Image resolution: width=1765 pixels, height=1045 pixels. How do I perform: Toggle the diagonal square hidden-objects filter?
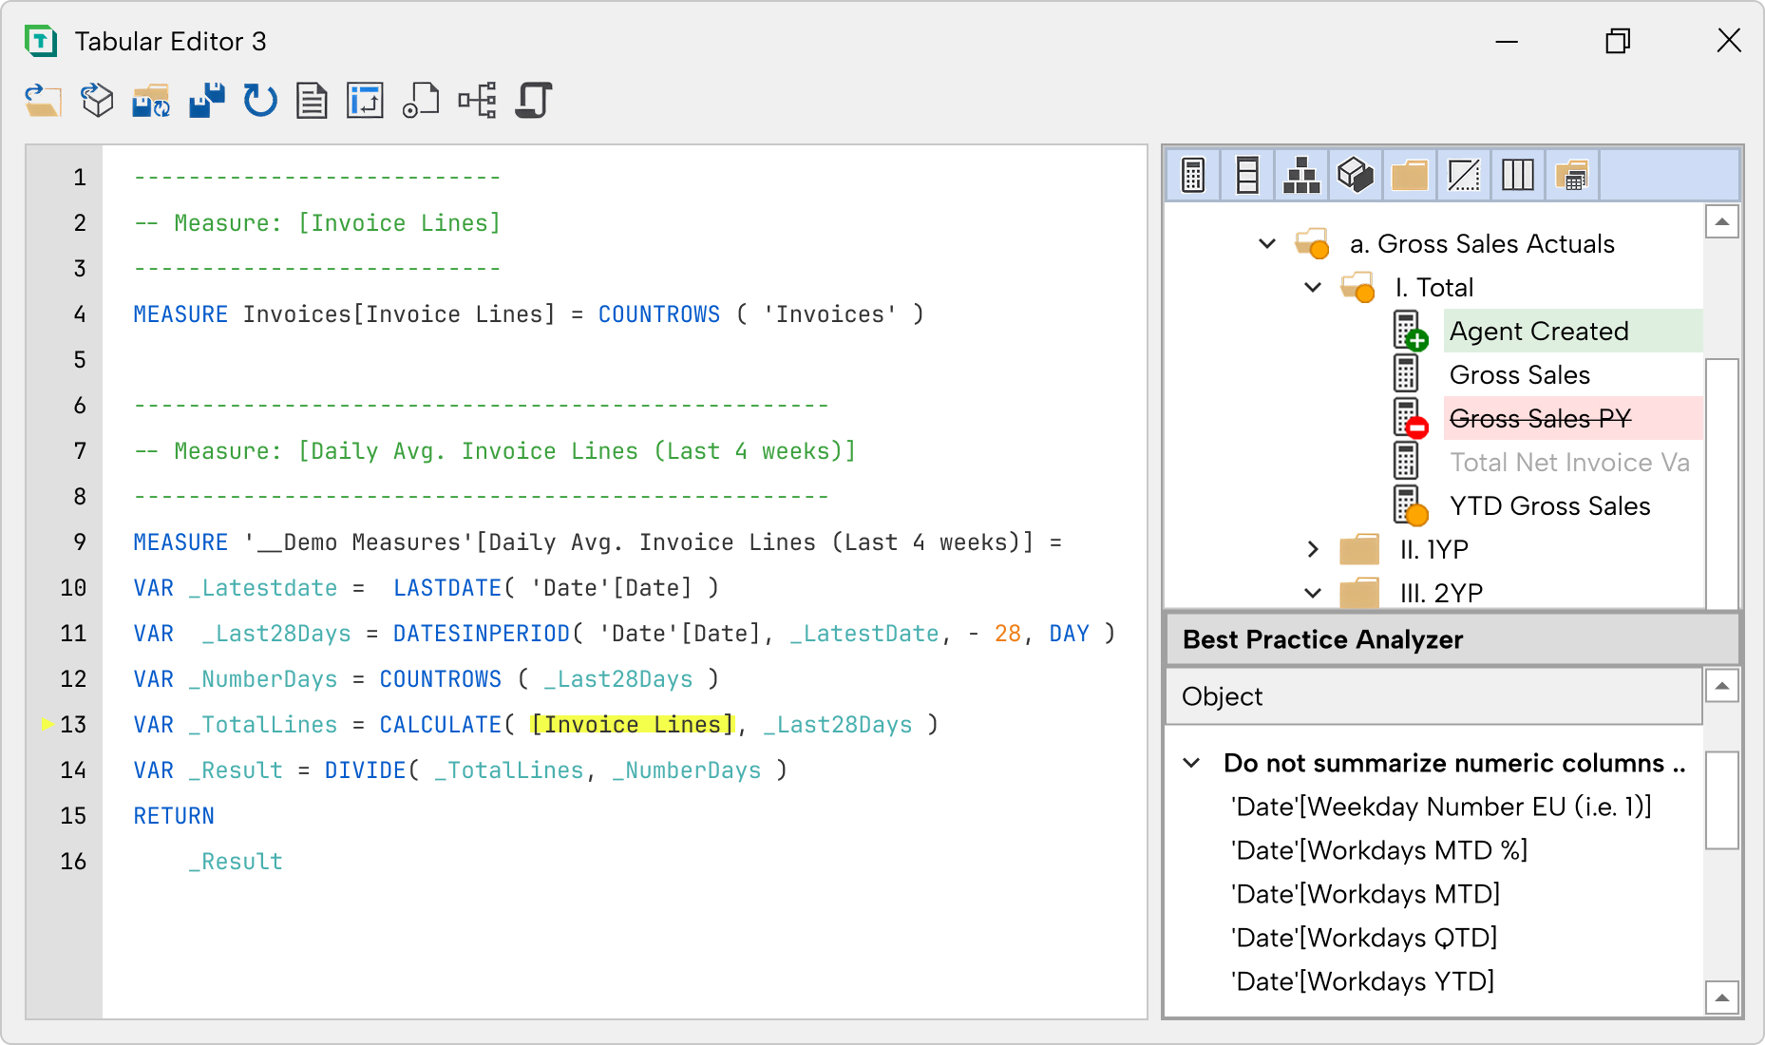click(x=1464, y=175)
